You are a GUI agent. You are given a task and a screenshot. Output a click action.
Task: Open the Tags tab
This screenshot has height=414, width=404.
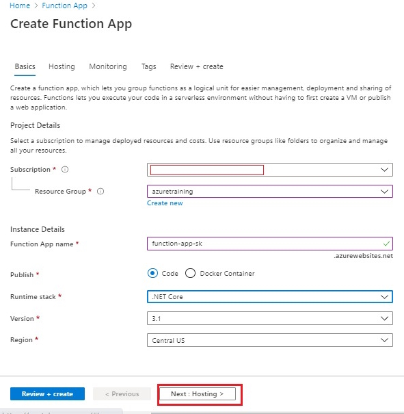(149, 66)
